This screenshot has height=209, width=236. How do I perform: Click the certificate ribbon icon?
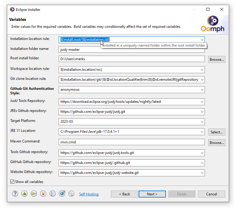[x=43, y=194]
